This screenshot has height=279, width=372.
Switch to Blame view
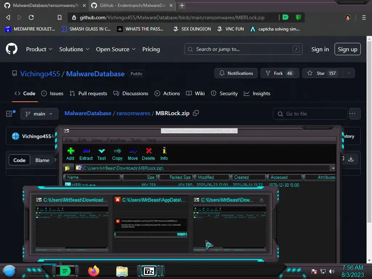(x=42, y=160)
